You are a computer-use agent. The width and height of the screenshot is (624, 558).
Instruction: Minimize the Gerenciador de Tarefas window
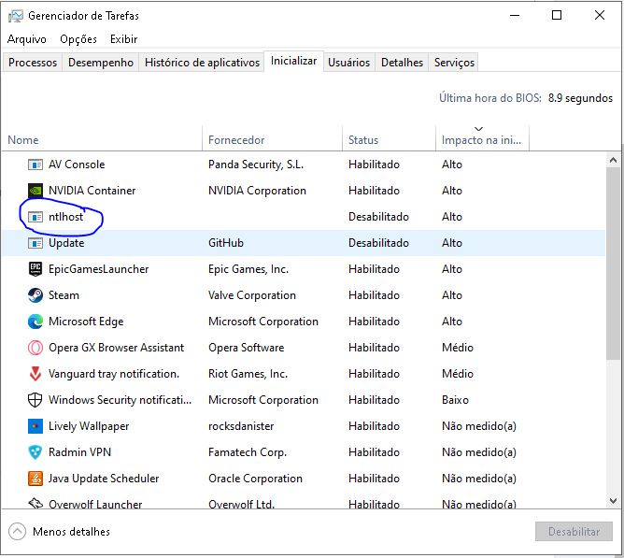[x=515, y=15]
